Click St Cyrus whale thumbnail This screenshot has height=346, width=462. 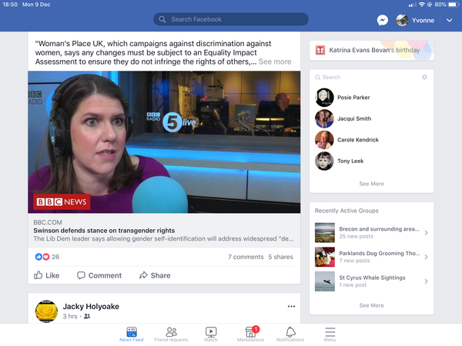point(325,281)
